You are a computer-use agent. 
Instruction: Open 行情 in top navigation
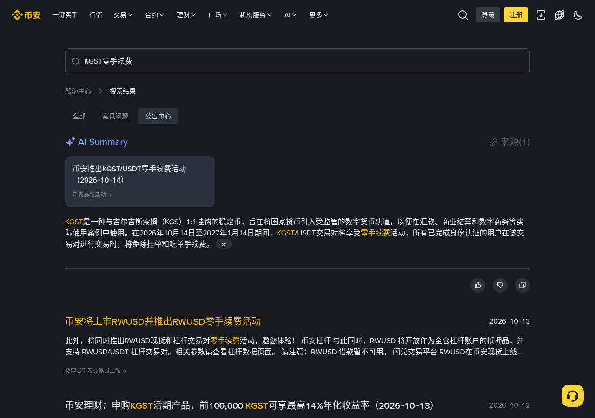[x=96, y=15]
